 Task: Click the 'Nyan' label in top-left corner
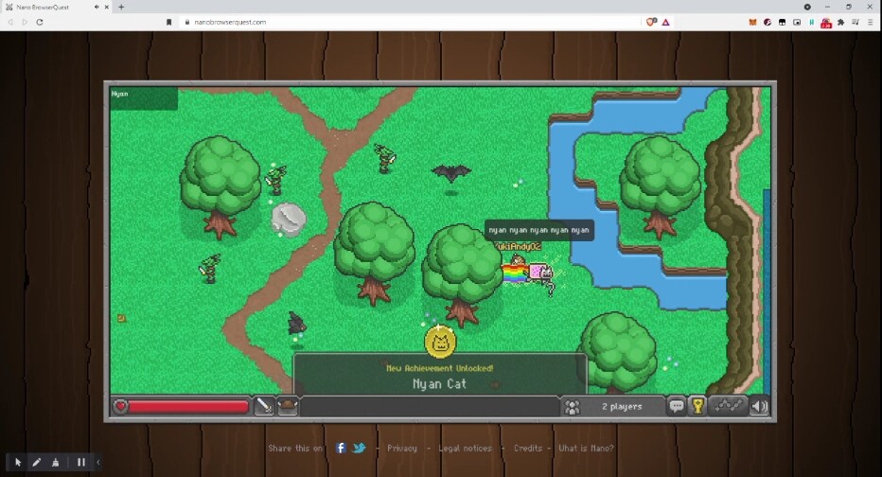[120, 94]
